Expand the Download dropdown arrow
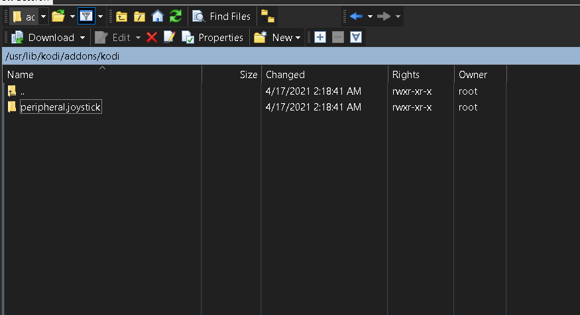 click(x=82, y=38)
